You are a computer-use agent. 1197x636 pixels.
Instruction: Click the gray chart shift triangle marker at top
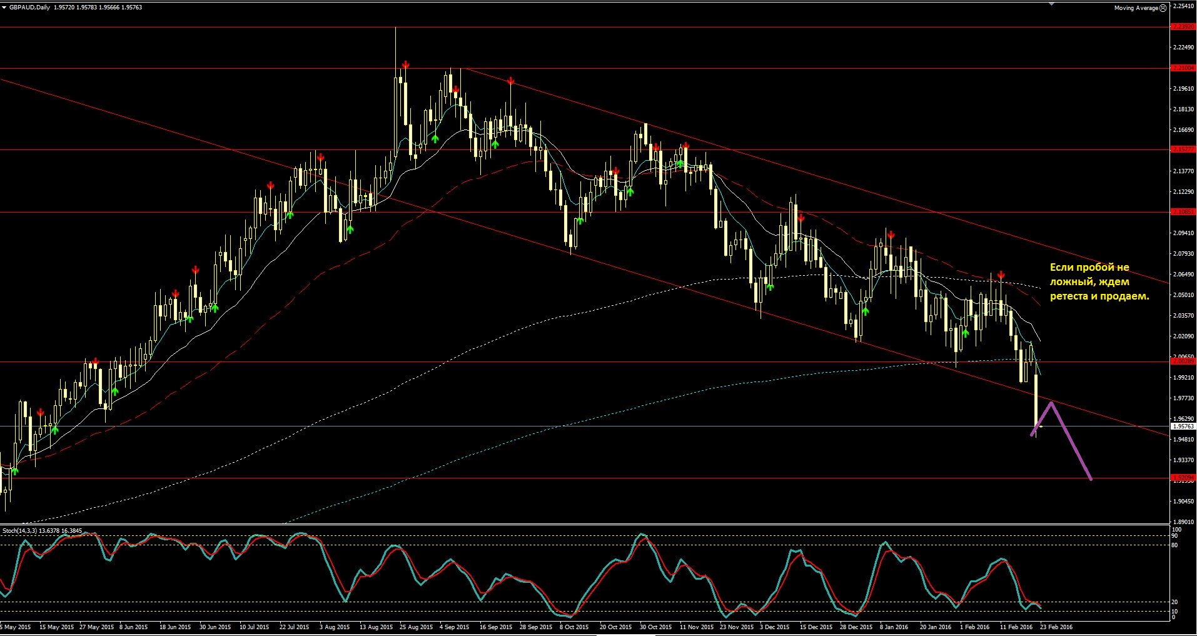1051,4
